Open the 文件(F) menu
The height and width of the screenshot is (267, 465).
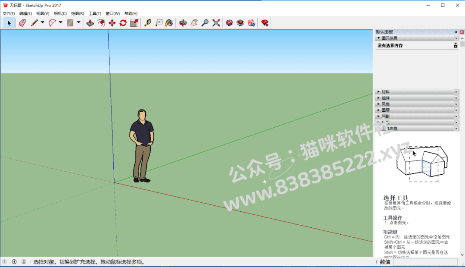[9, 13]
